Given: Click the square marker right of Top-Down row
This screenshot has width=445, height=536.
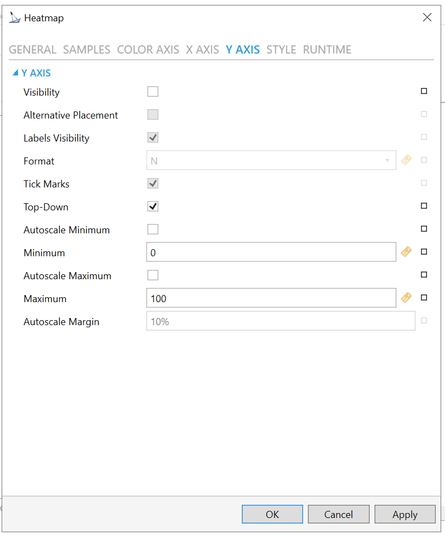Looking at the screenshot, I should 424,206.
